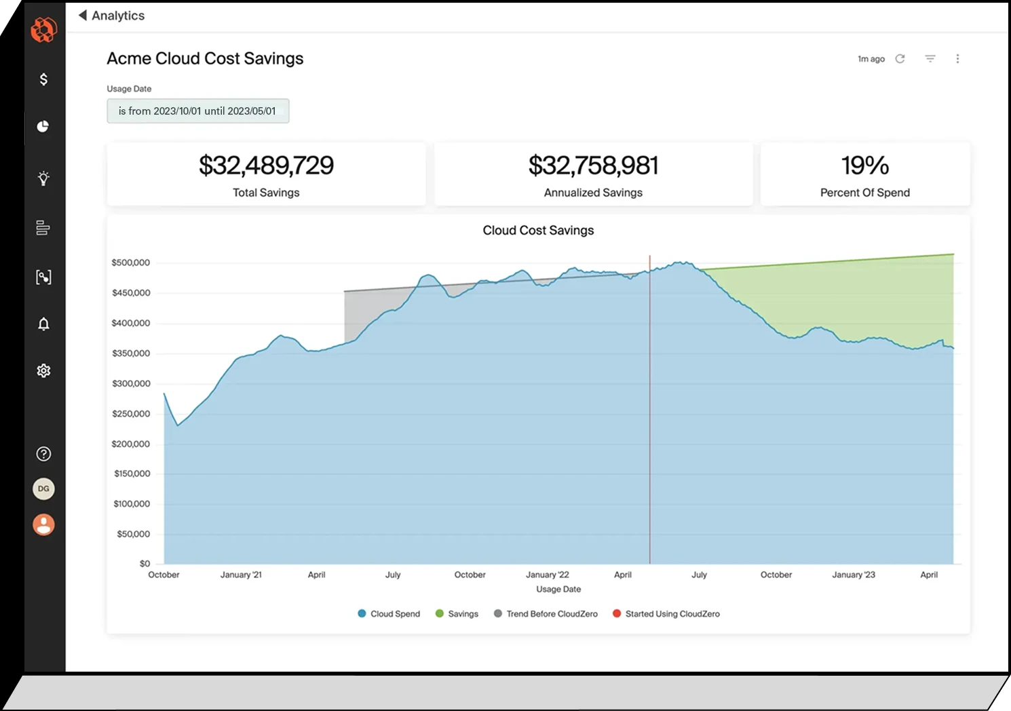Click the CloudZero logo icon
This screenshot has height=711, width=1011.
coord(43,30)
